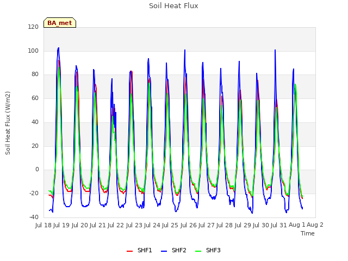Toggle the SHF2 series in the legend
Image resolution: width=348 pixels, height=261 pixels.
click(173, 250)
